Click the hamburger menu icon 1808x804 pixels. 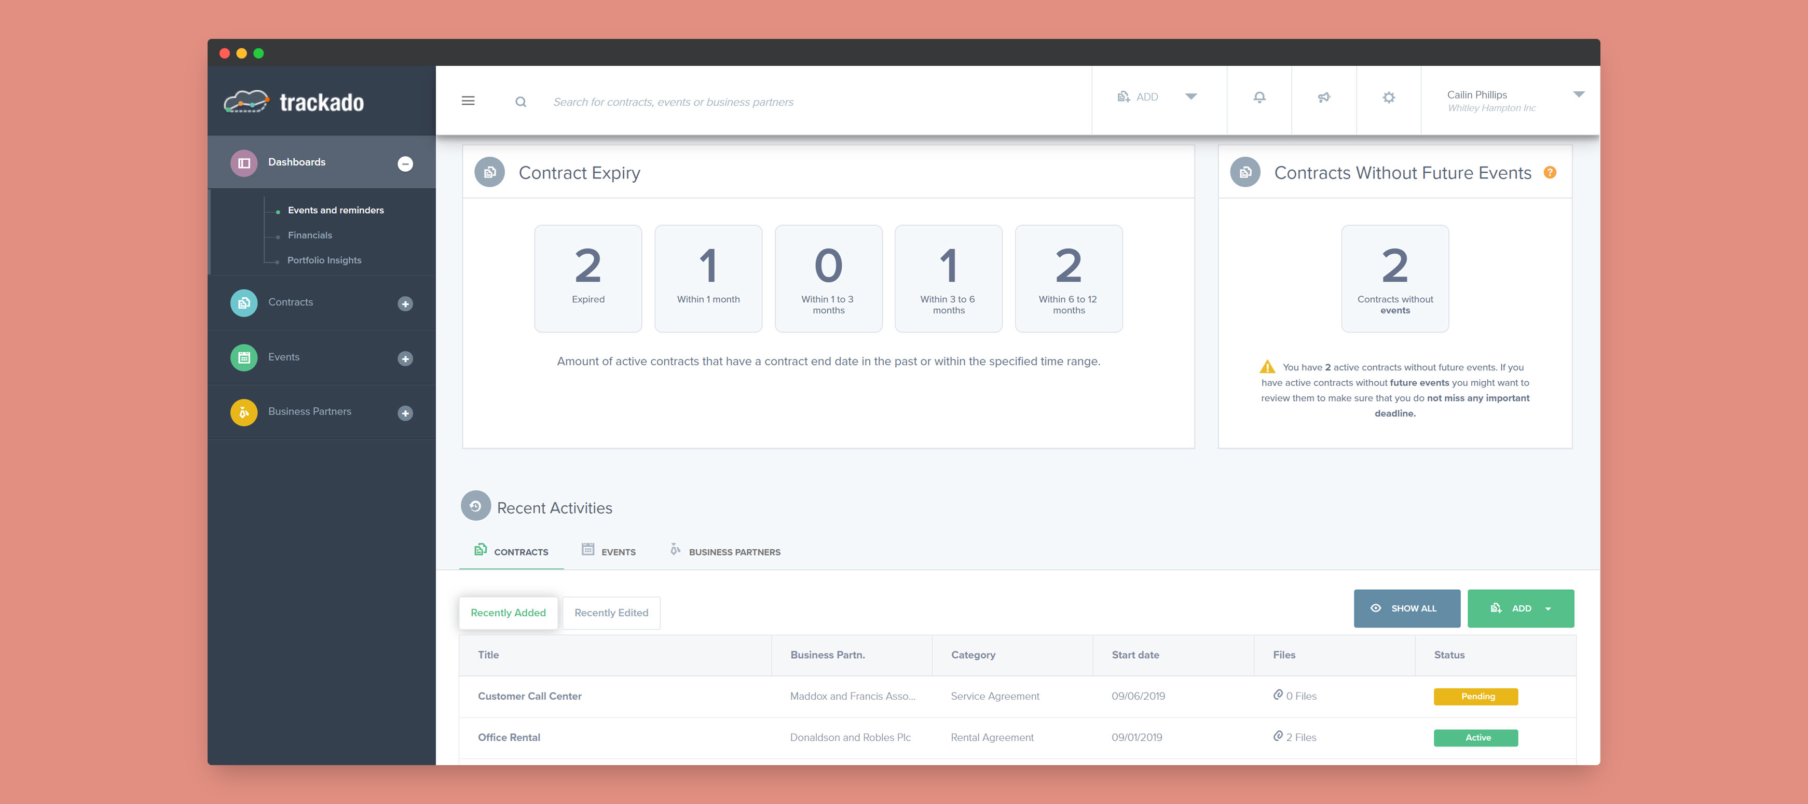pyautogui.click(x=468, y=101)
